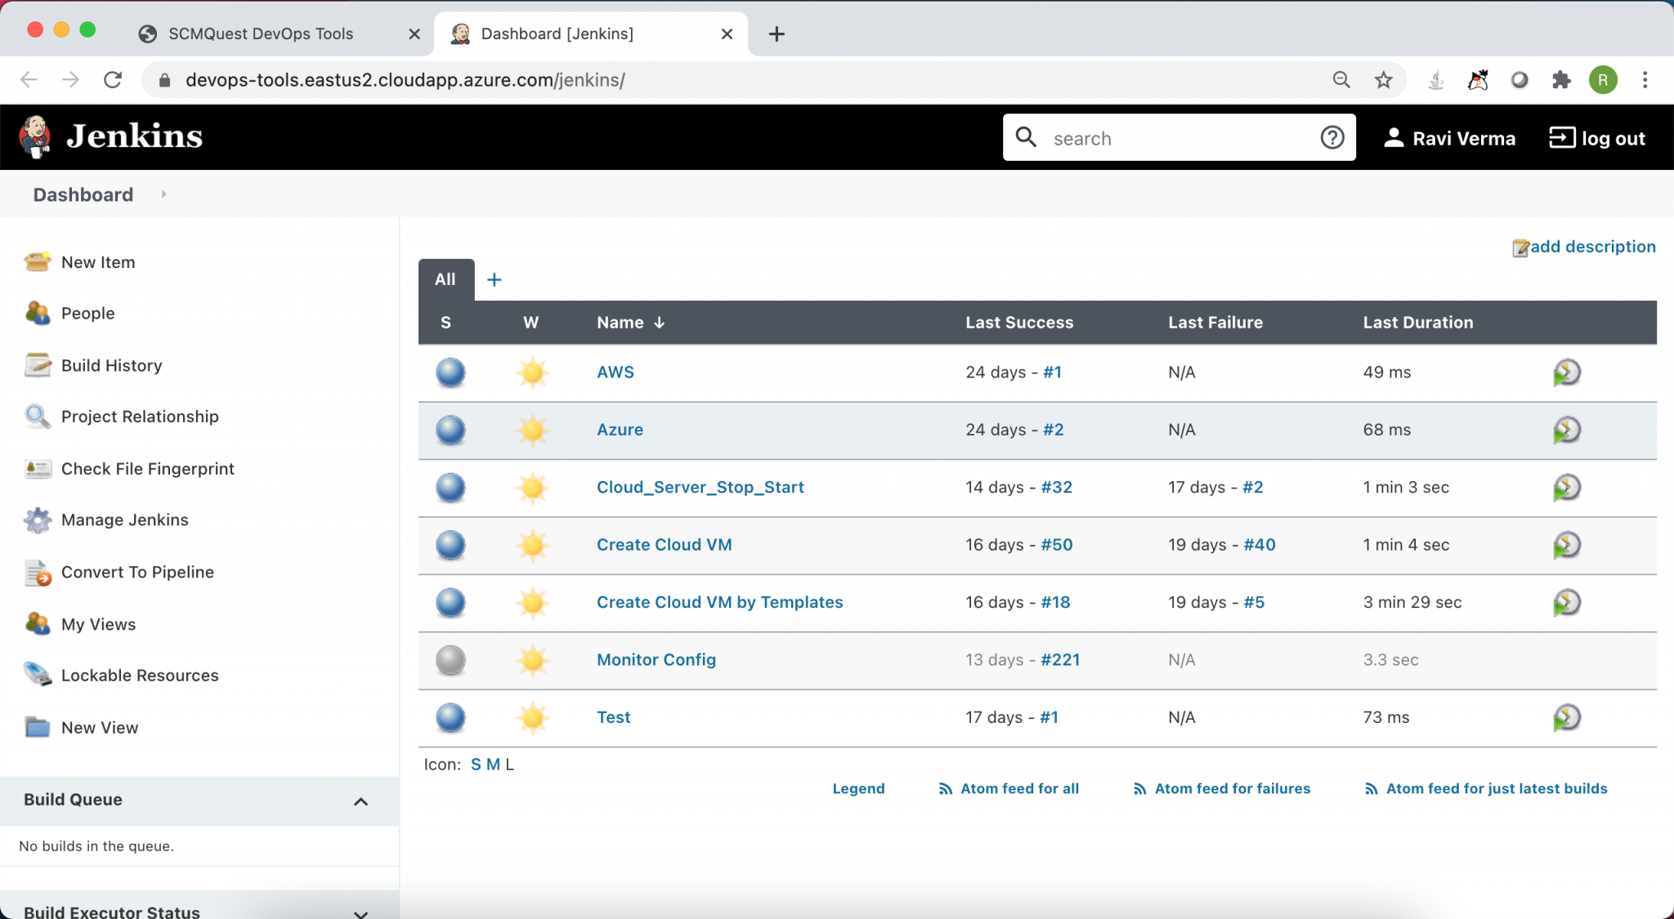The width and height of the screenshot is (1674, 919).
Task: Click the search help question mark
Action: (x=1332, y=137)
